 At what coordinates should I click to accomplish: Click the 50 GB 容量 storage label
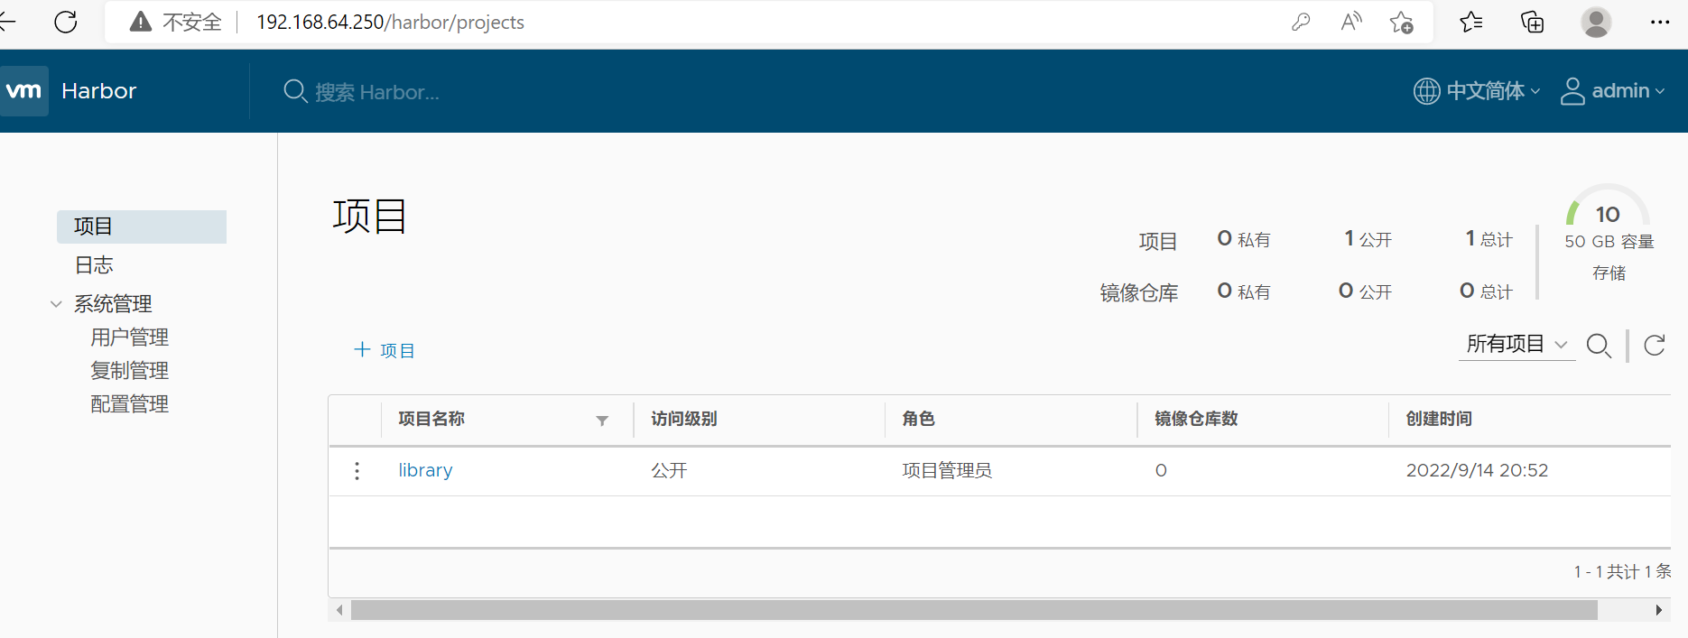point(1609,242)
